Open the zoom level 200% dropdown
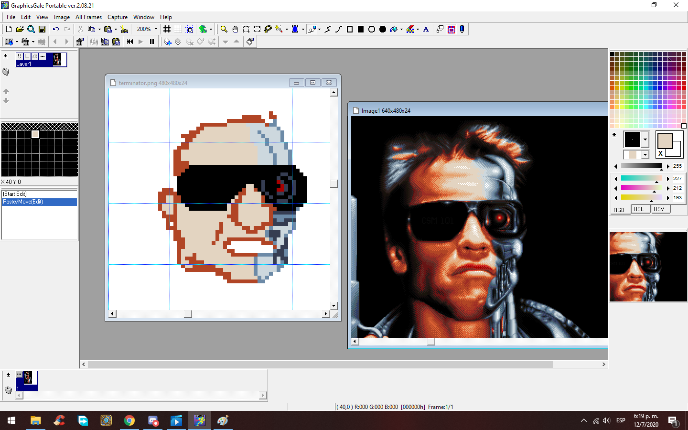 [x=156, y=29]
